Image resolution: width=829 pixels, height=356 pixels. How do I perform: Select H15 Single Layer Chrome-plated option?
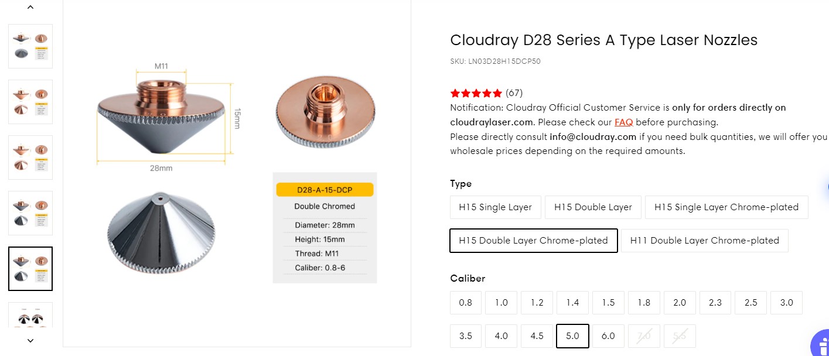[726, 207]
